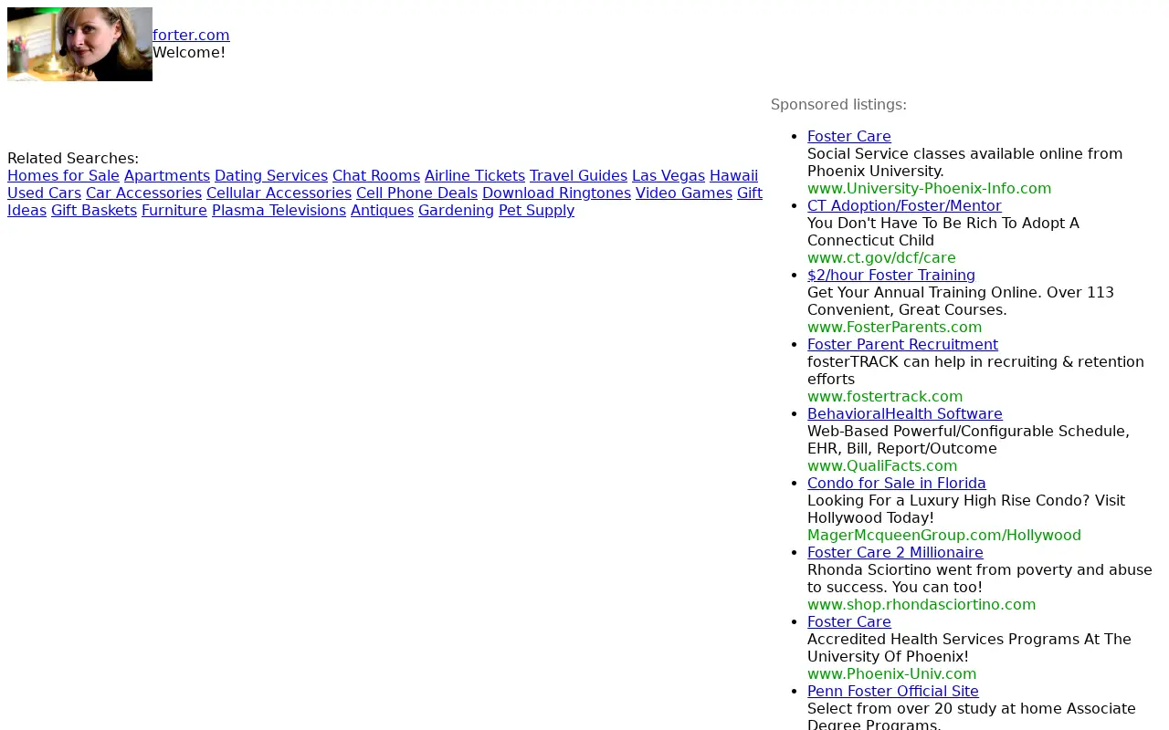Select the Airline Tickets search
This screenshot has height=730, width=1169.
click(x=475, y=176)
